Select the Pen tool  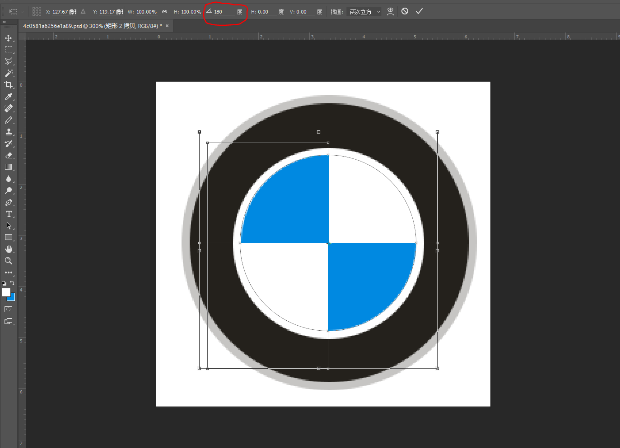9,202
